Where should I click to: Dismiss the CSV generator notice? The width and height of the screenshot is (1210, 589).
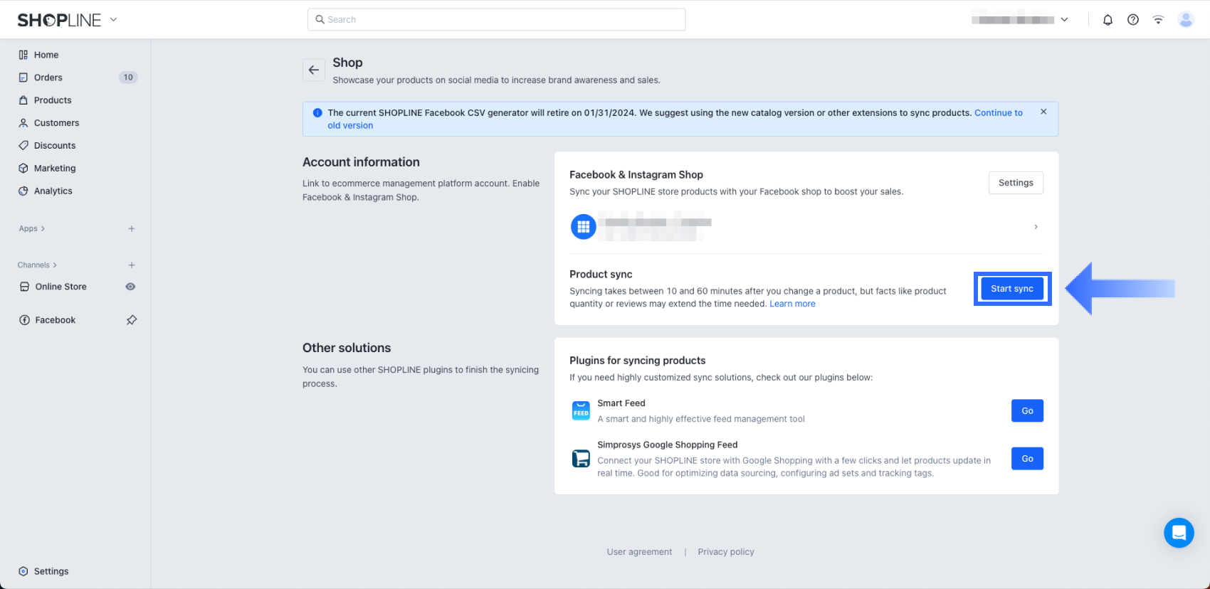tap(1043, 112)
